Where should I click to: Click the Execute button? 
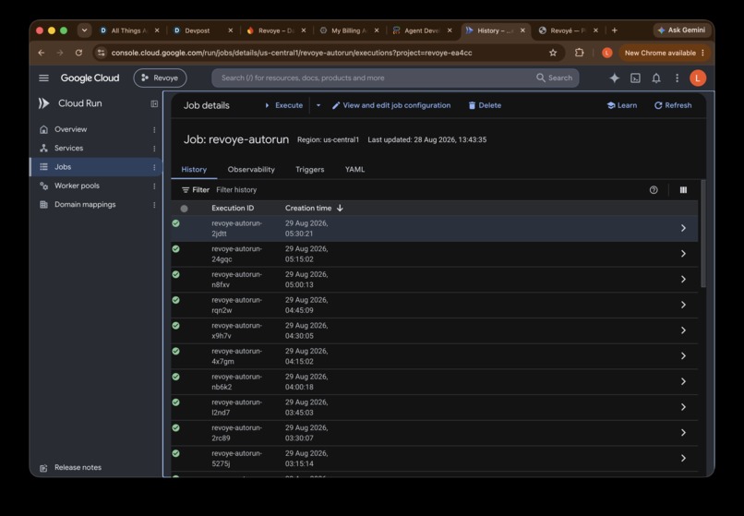283,105
